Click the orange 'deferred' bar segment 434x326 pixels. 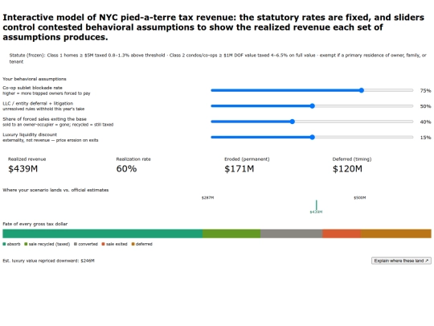pyautogui.click(x=395, y=233)
